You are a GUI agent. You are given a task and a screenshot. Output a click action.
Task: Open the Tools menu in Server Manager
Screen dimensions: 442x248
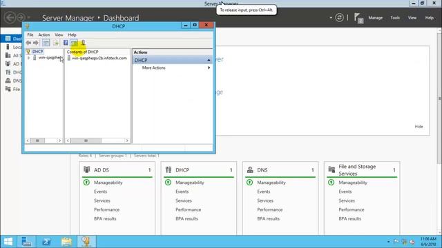coord(395,18)
